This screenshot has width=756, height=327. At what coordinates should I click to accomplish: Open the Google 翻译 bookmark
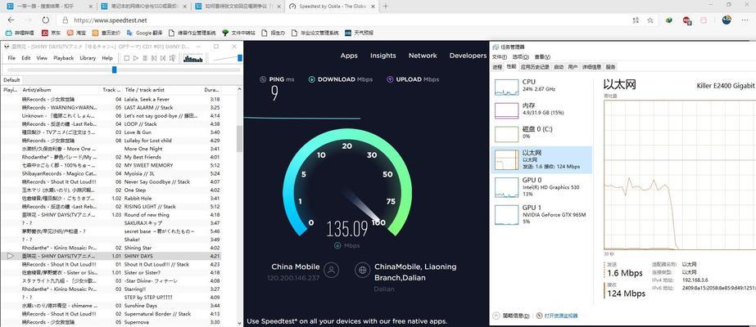(144, 34)
